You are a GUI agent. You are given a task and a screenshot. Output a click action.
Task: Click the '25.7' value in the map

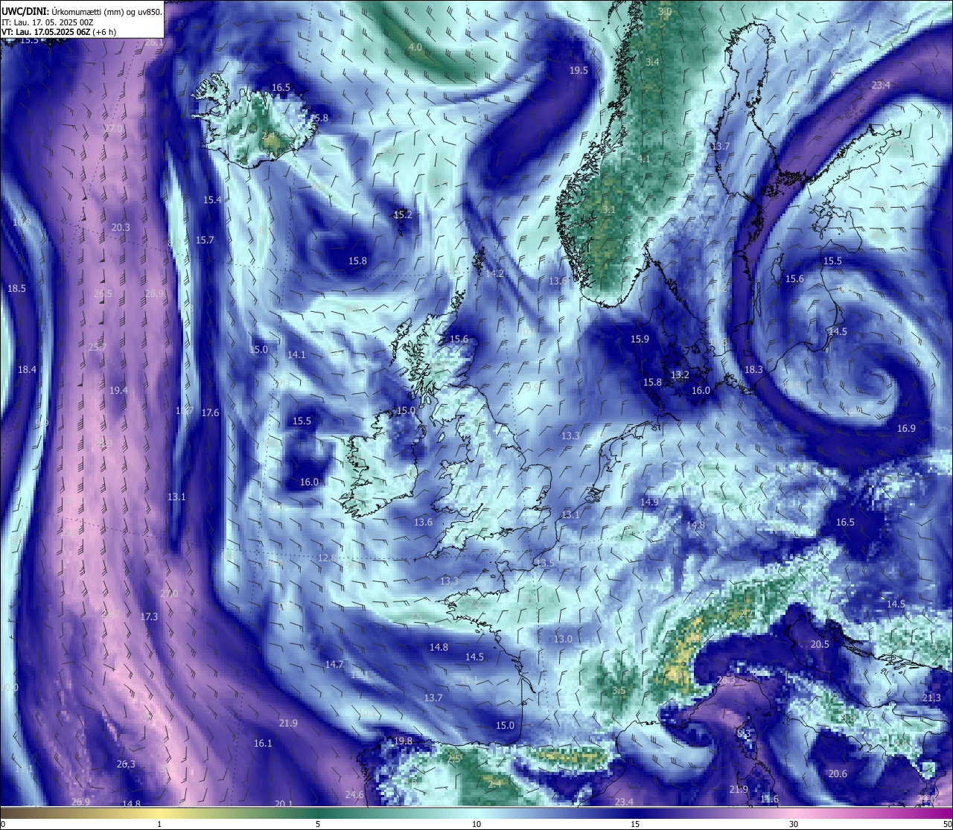point(98,347)
